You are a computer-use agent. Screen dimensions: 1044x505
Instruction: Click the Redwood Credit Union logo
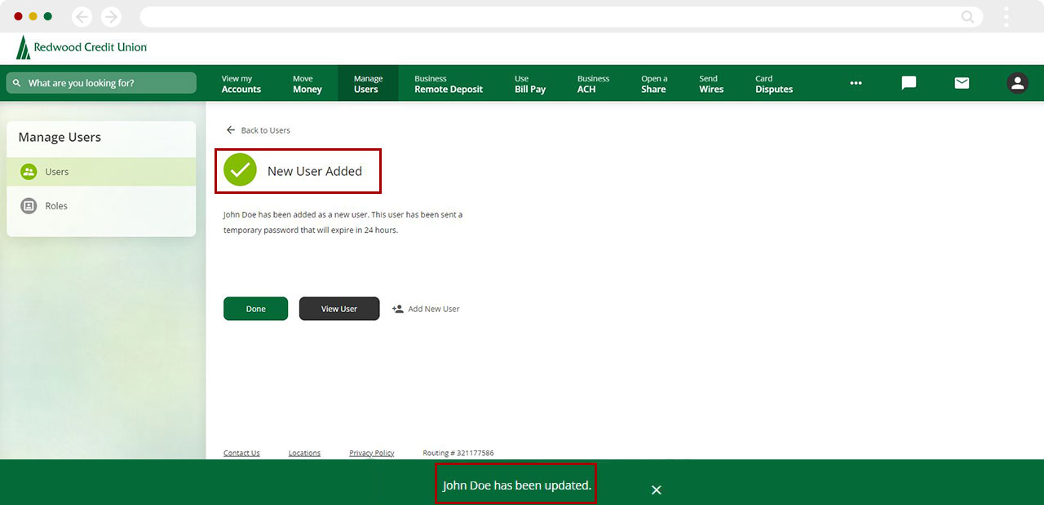(x=79, y=47)
